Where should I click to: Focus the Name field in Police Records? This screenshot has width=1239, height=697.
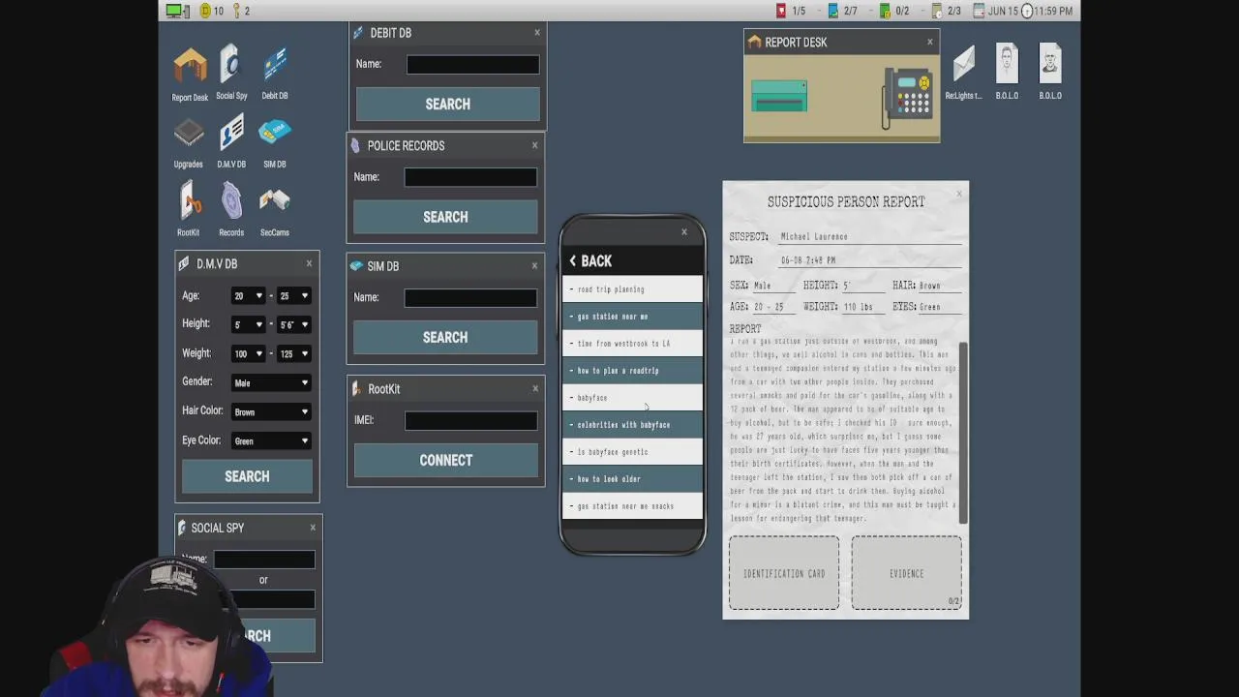pos(470,177)
